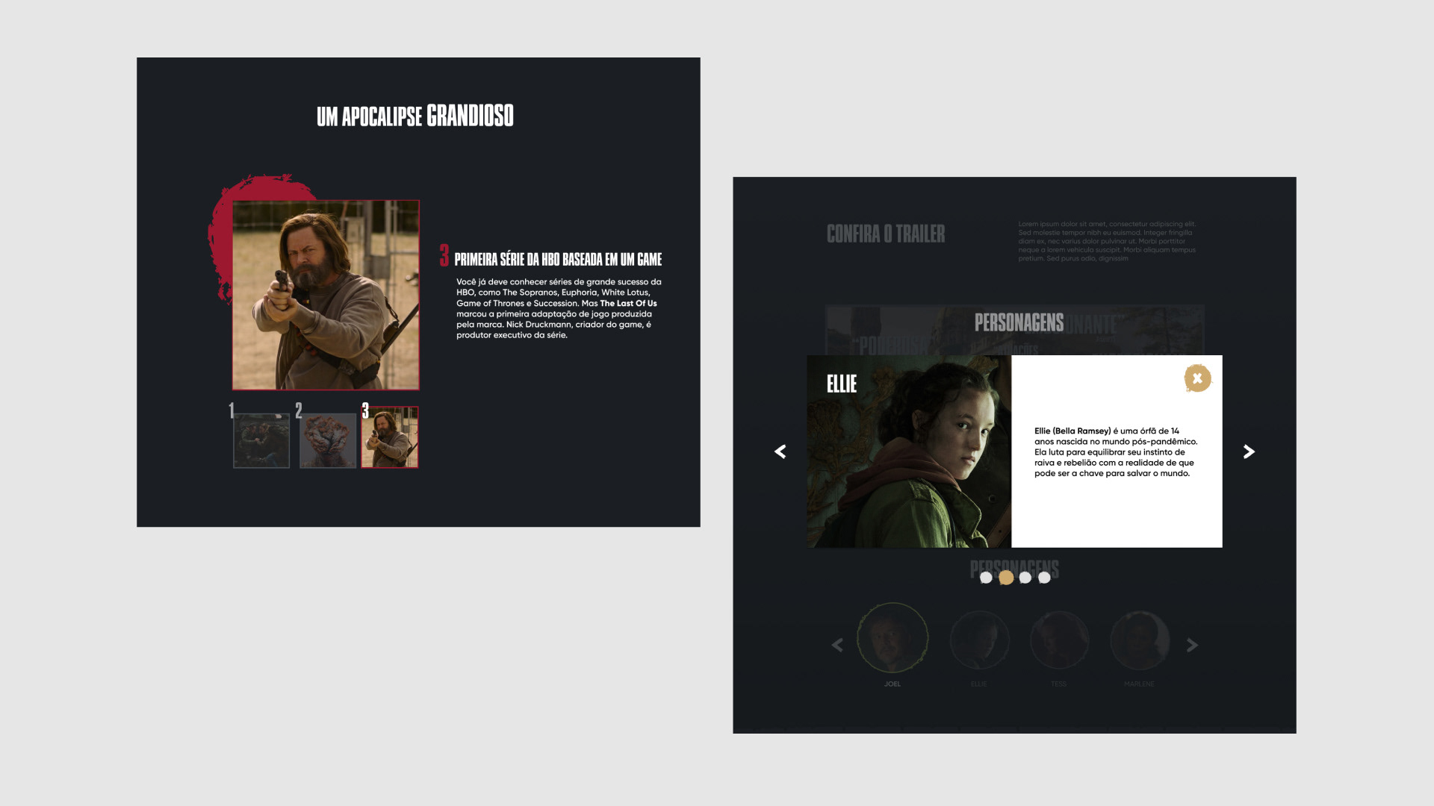The height and width of the screenshot is (806, 1434).
Task: Click the Confira o Trailer heading
Action: (886, 234)
